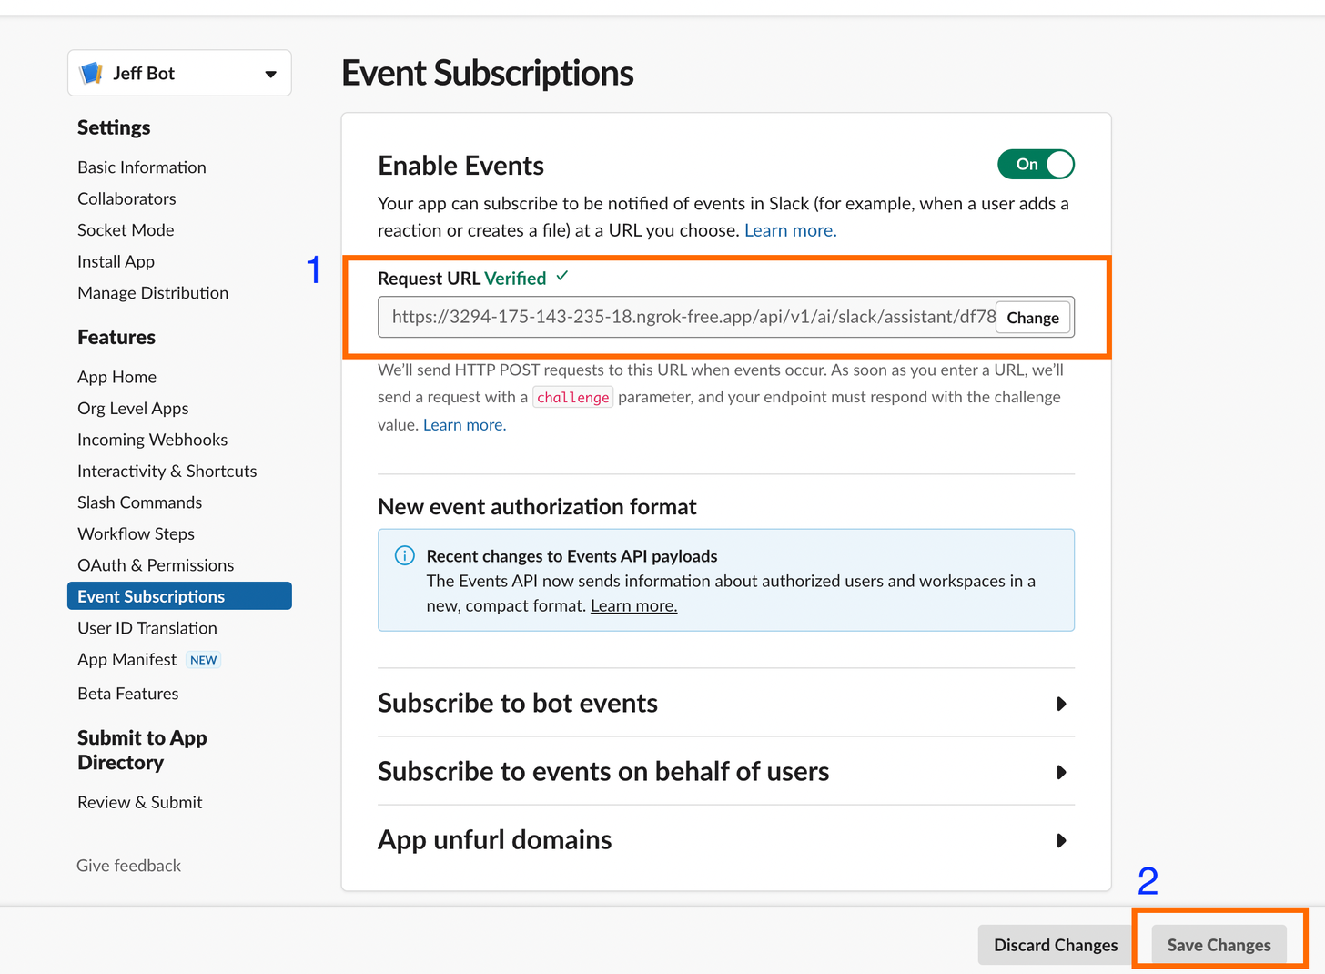The width and height of the screenshot is (1325, 974).
Task: Open Workflow Steps page
Action: click(x=136, y=534)
